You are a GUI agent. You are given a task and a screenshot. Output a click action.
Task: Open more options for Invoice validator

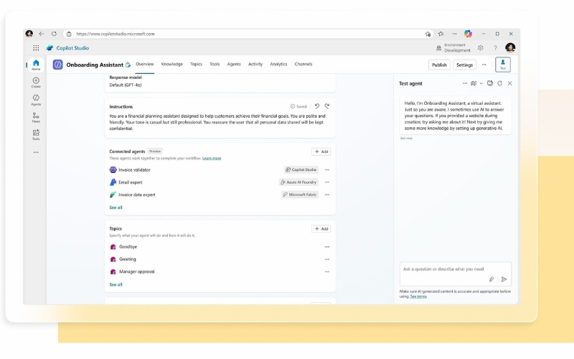[327, 170]
